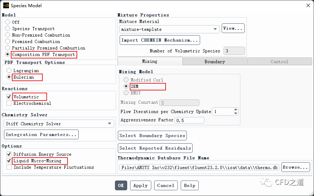Click the Aggressiveness Factor field
The width and height of the screenshot is (314, 196).
pos(189,120)
